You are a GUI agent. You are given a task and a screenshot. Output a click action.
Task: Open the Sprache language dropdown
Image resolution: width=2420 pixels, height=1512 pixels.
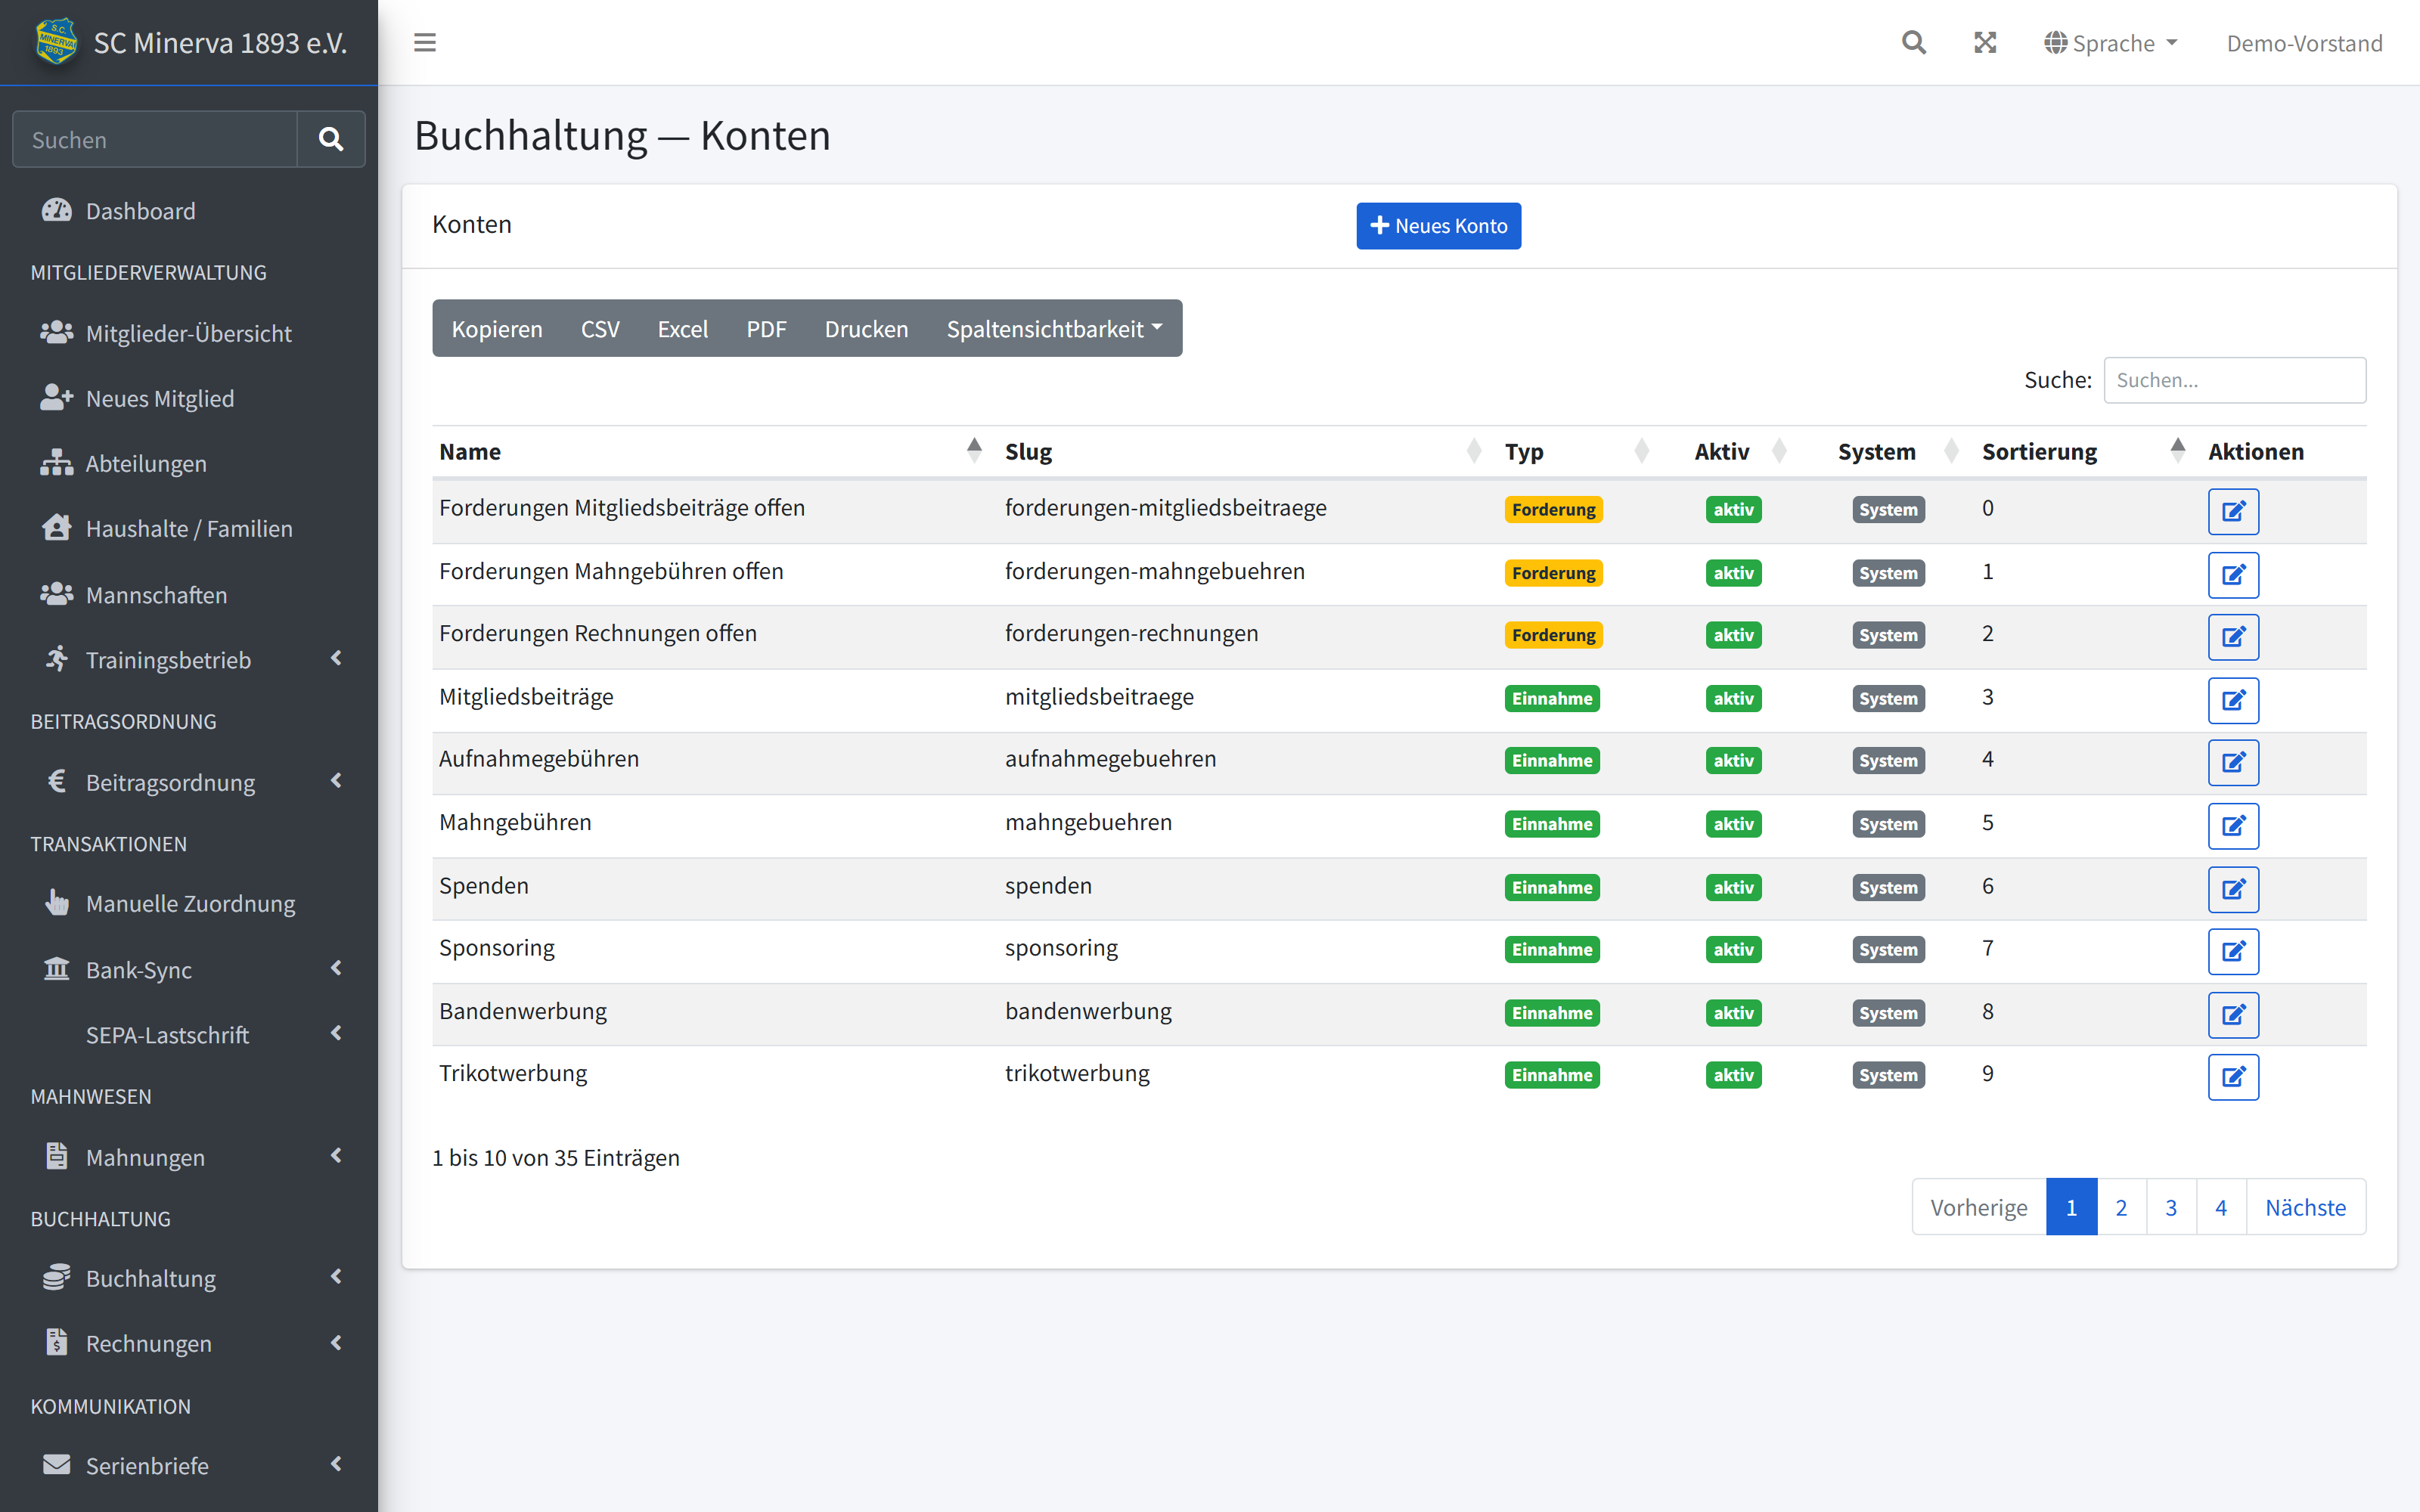pyautogui.click(x=2111, y=43)
